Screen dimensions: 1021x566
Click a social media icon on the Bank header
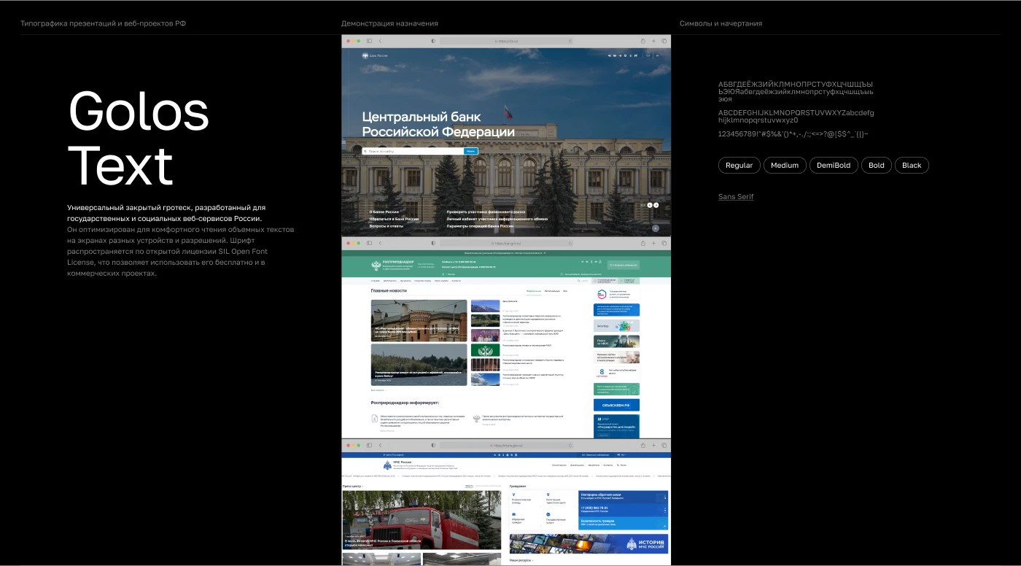(611, 55)
